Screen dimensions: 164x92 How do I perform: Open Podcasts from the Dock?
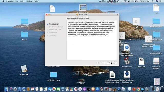point(84,89)
